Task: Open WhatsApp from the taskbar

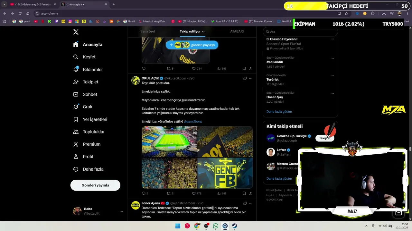Action: (215, 226)
